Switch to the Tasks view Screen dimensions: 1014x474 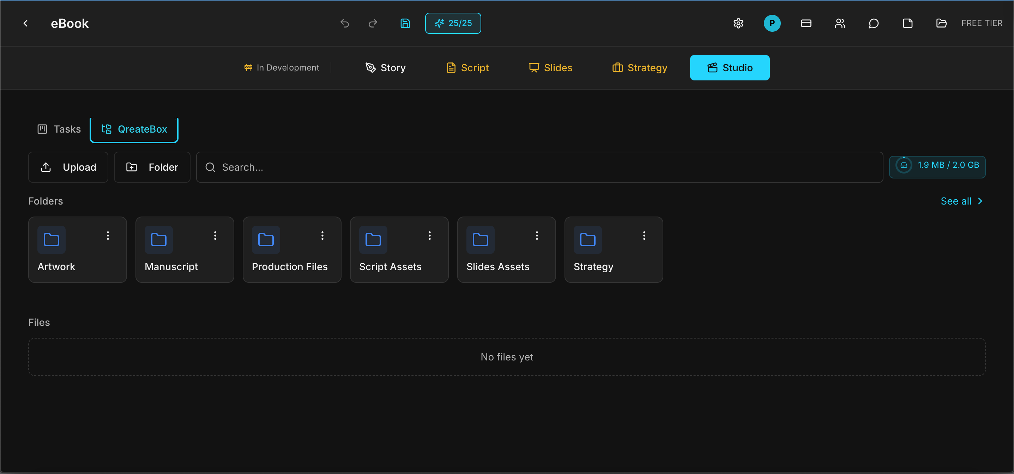(x=59, y=129)
